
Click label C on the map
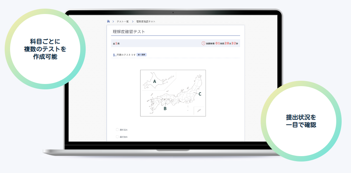click(x=200, y=94)
